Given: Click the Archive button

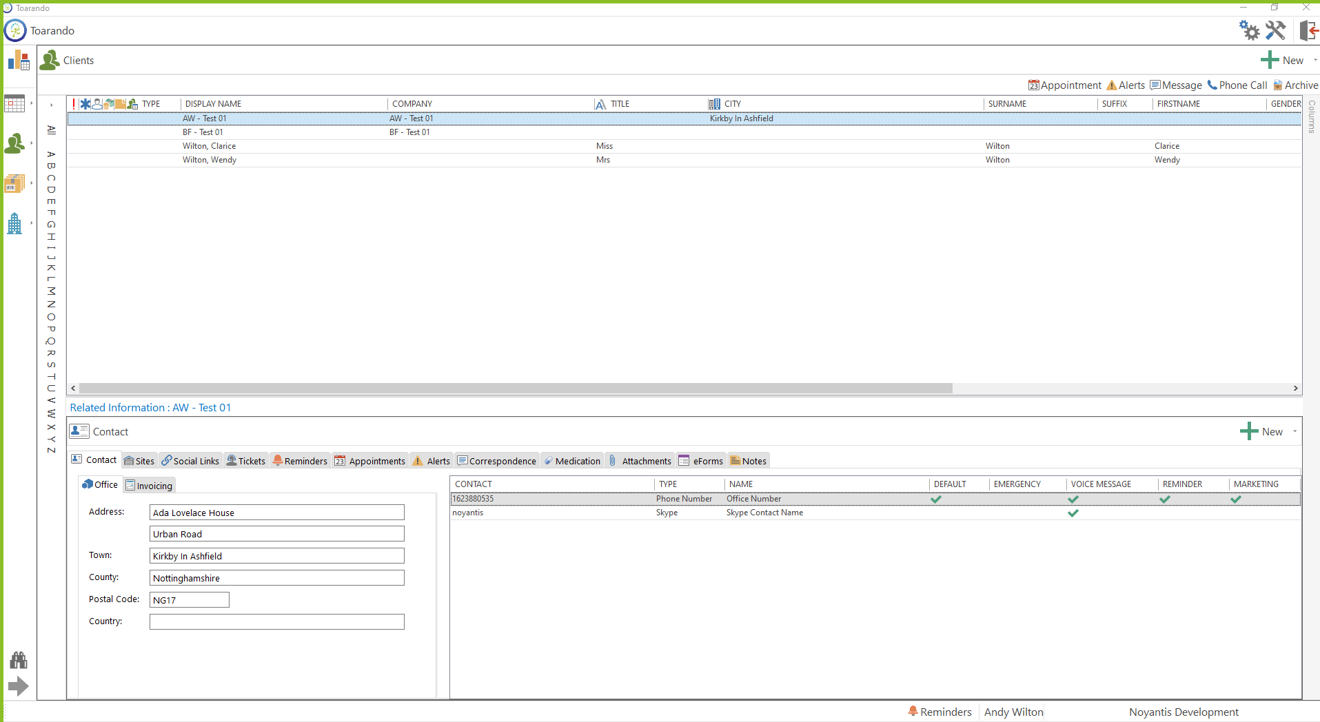Looking at the screenshot, I should (1295, 85).
